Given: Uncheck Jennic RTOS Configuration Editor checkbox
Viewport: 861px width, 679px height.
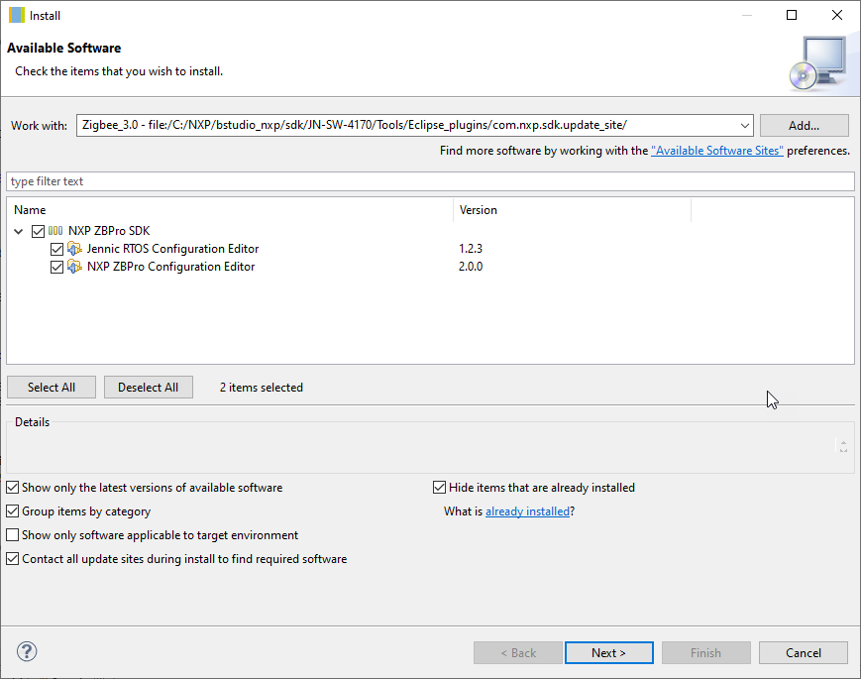Looking at the screenshot, I should 56,249.
